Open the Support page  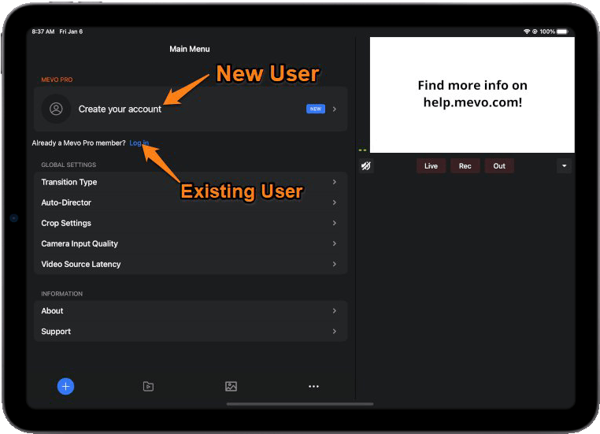coord(191,332)
